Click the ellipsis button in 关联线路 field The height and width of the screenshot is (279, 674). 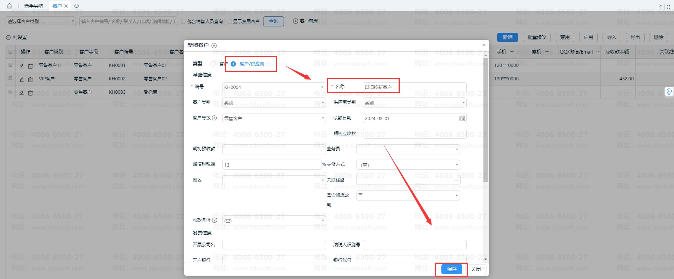[x=456, y=180]
